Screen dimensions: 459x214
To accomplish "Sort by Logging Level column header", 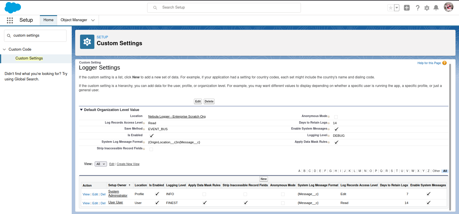I will click(176, 185).
